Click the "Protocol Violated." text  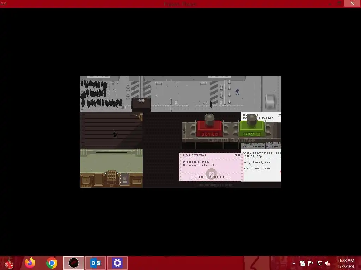[196, 162]
